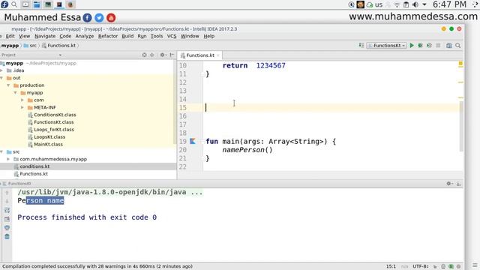Screen dimensions: 480x270
Task: Collapse the out folder in project tree
Action: (1, 78)
